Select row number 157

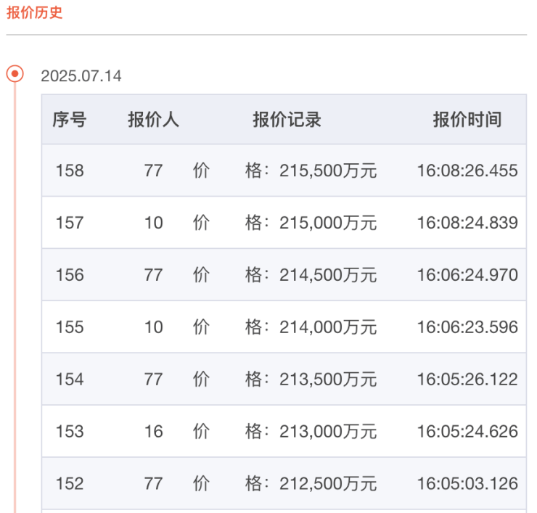coord(70,223)
